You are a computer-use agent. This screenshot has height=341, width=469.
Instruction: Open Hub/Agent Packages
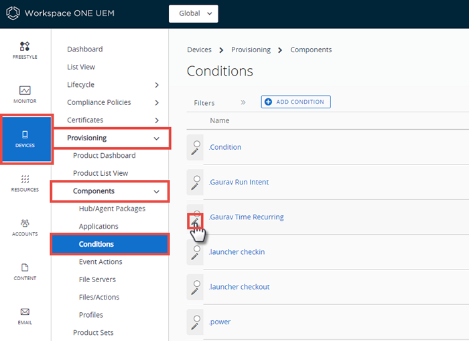[112, 209]
